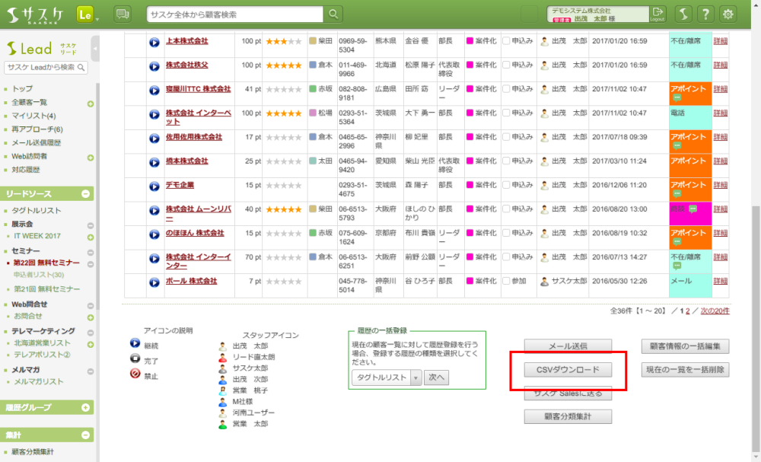Image resolution: width=761 pixels, height=462 pixels.
Task: Open the chat message icon in header
Action: [122, 14]
